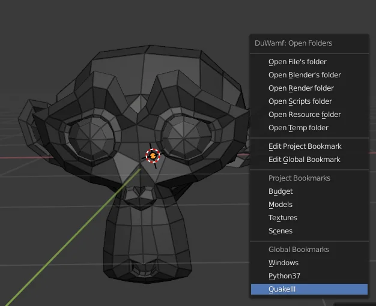Select Open Render folder
The image size is (376, 306).
[309, 88]
